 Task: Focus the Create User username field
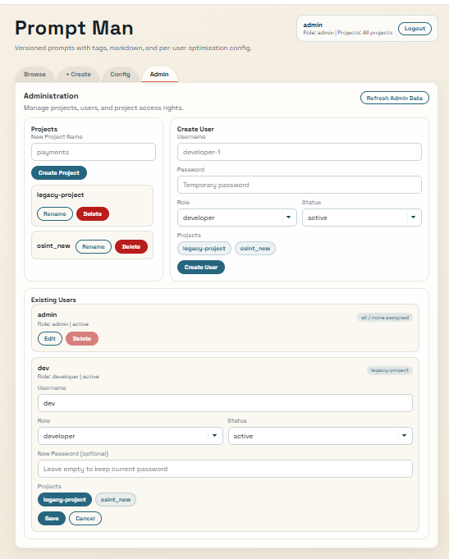point(300,152)
